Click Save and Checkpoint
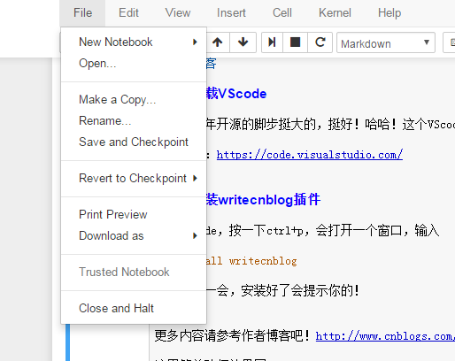 (134, 142)
